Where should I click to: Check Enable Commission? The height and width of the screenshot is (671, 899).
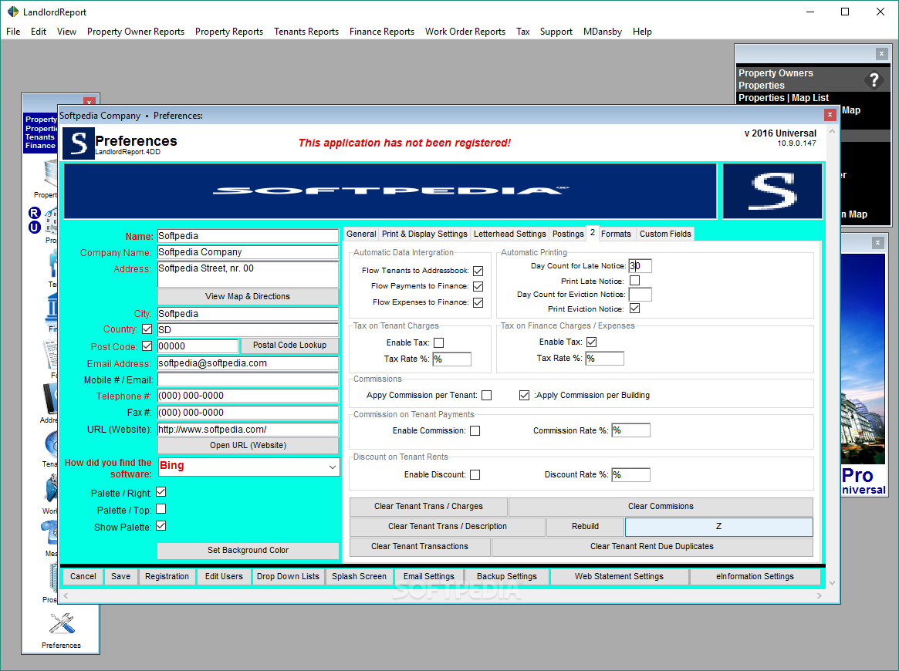click(475, 431)
